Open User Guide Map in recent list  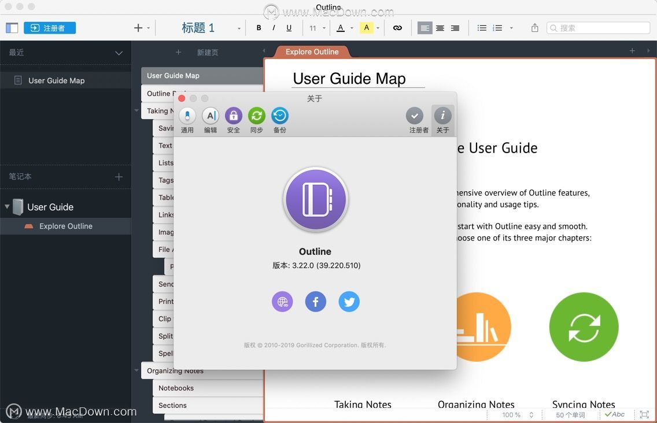[65, 80]
